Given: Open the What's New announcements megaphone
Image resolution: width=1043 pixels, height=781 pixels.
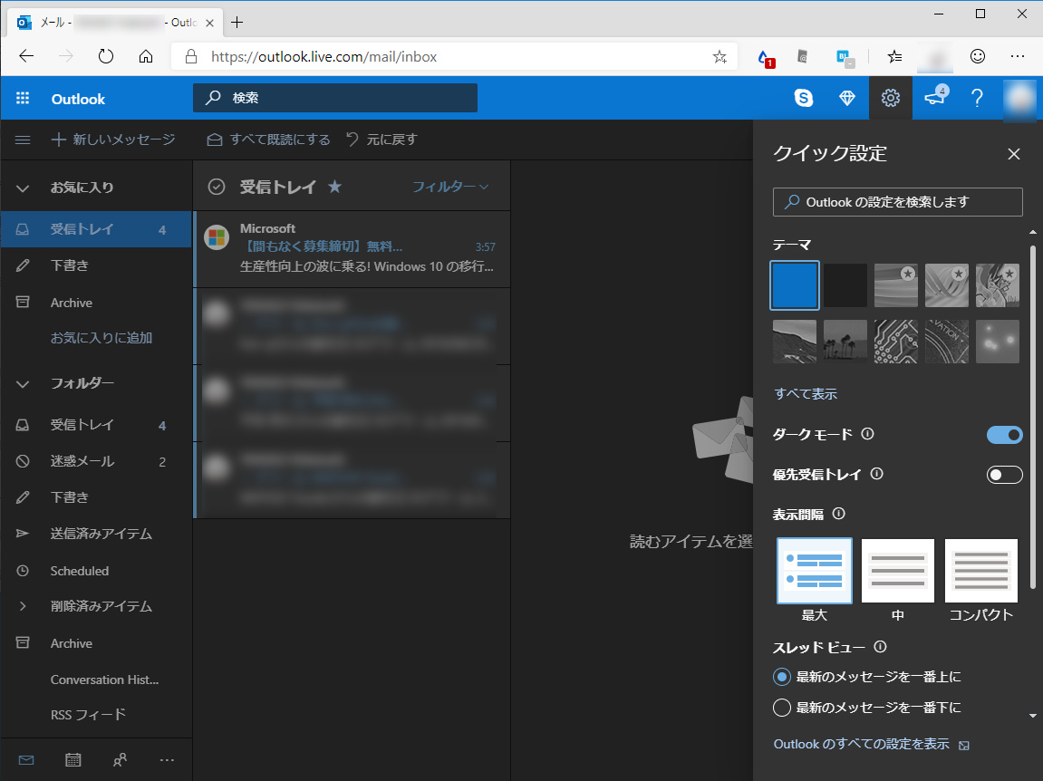Looking at the screenshot, I should [x=935, y=99].
